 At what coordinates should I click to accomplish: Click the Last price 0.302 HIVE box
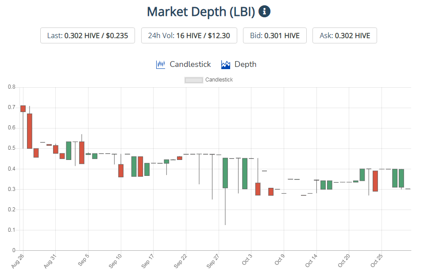click(88, 35)
